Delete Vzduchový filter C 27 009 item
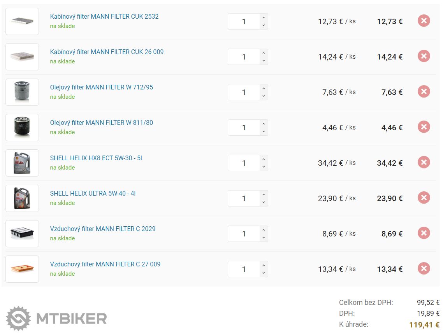Viewport: 443px width, 336px height. pyautogui.click(x=424, y=268)
